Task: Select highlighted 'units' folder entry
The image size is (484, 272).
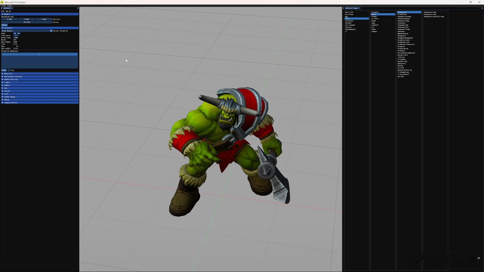Action: coord(357,19)
